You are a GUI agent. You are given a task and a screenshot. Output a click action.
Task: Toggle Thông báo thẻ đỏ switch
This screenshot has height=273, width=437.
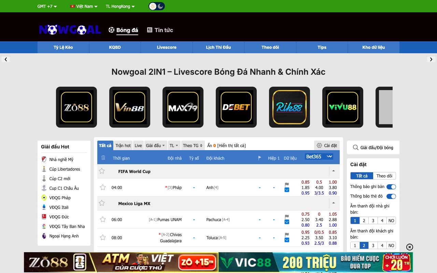(x=391, y=196)
